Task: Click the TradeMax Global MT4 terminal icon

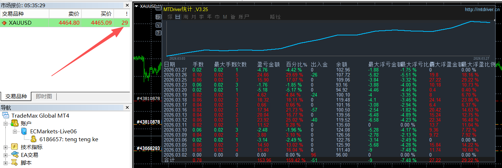Action: [x=6, y=116]
